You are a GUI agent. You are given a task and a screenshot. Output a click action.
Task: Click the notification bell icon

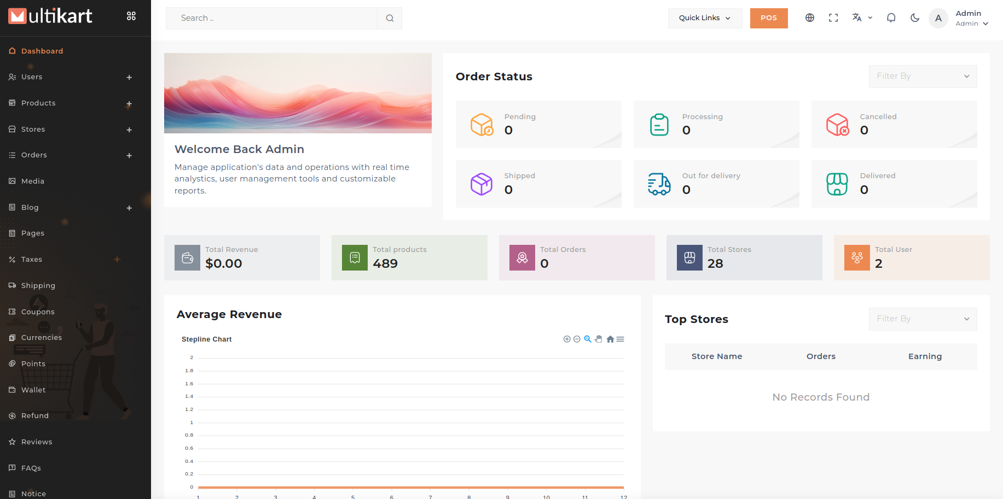891,18
